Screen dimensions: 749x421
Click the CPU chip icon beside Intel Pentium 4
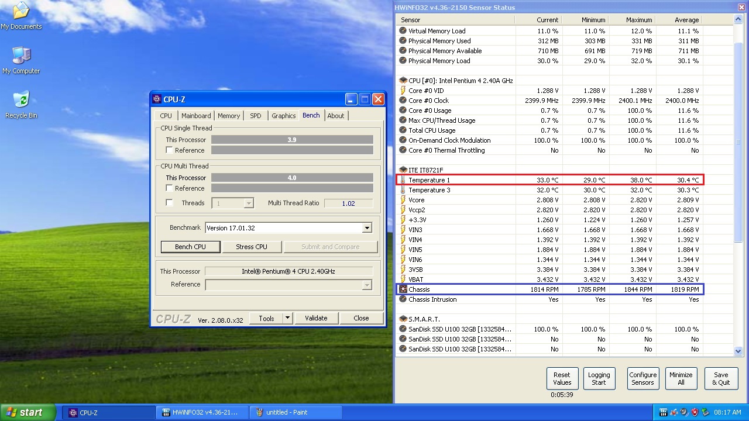(x=403, y=81)
